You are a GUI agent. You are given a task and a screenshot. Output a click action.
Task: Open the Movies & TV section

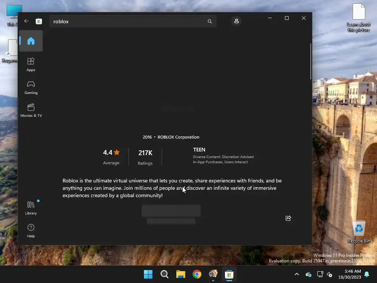point(31,110)
